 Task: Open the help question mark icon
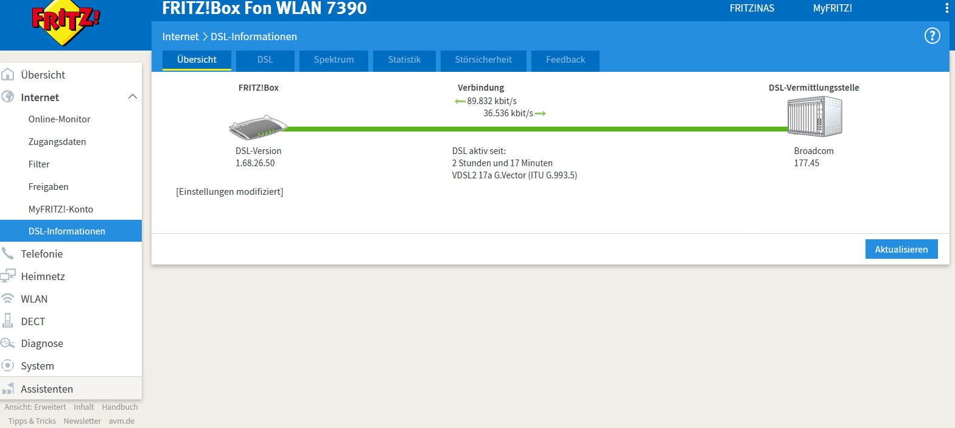(x=932, y=36)
